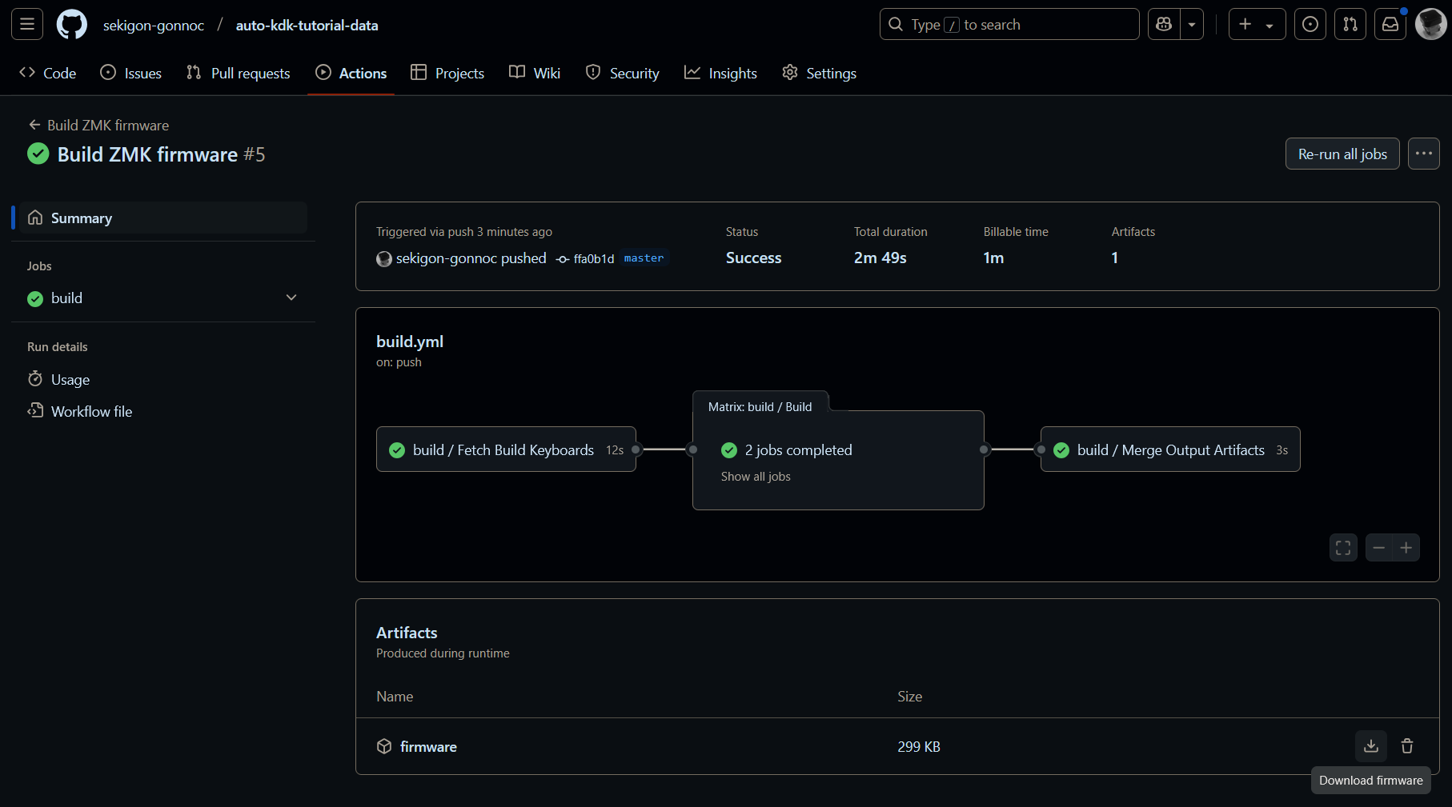Click the build.yml workflow title
The height and width of the screenshot is (807, 1452).
click(410, 342)
